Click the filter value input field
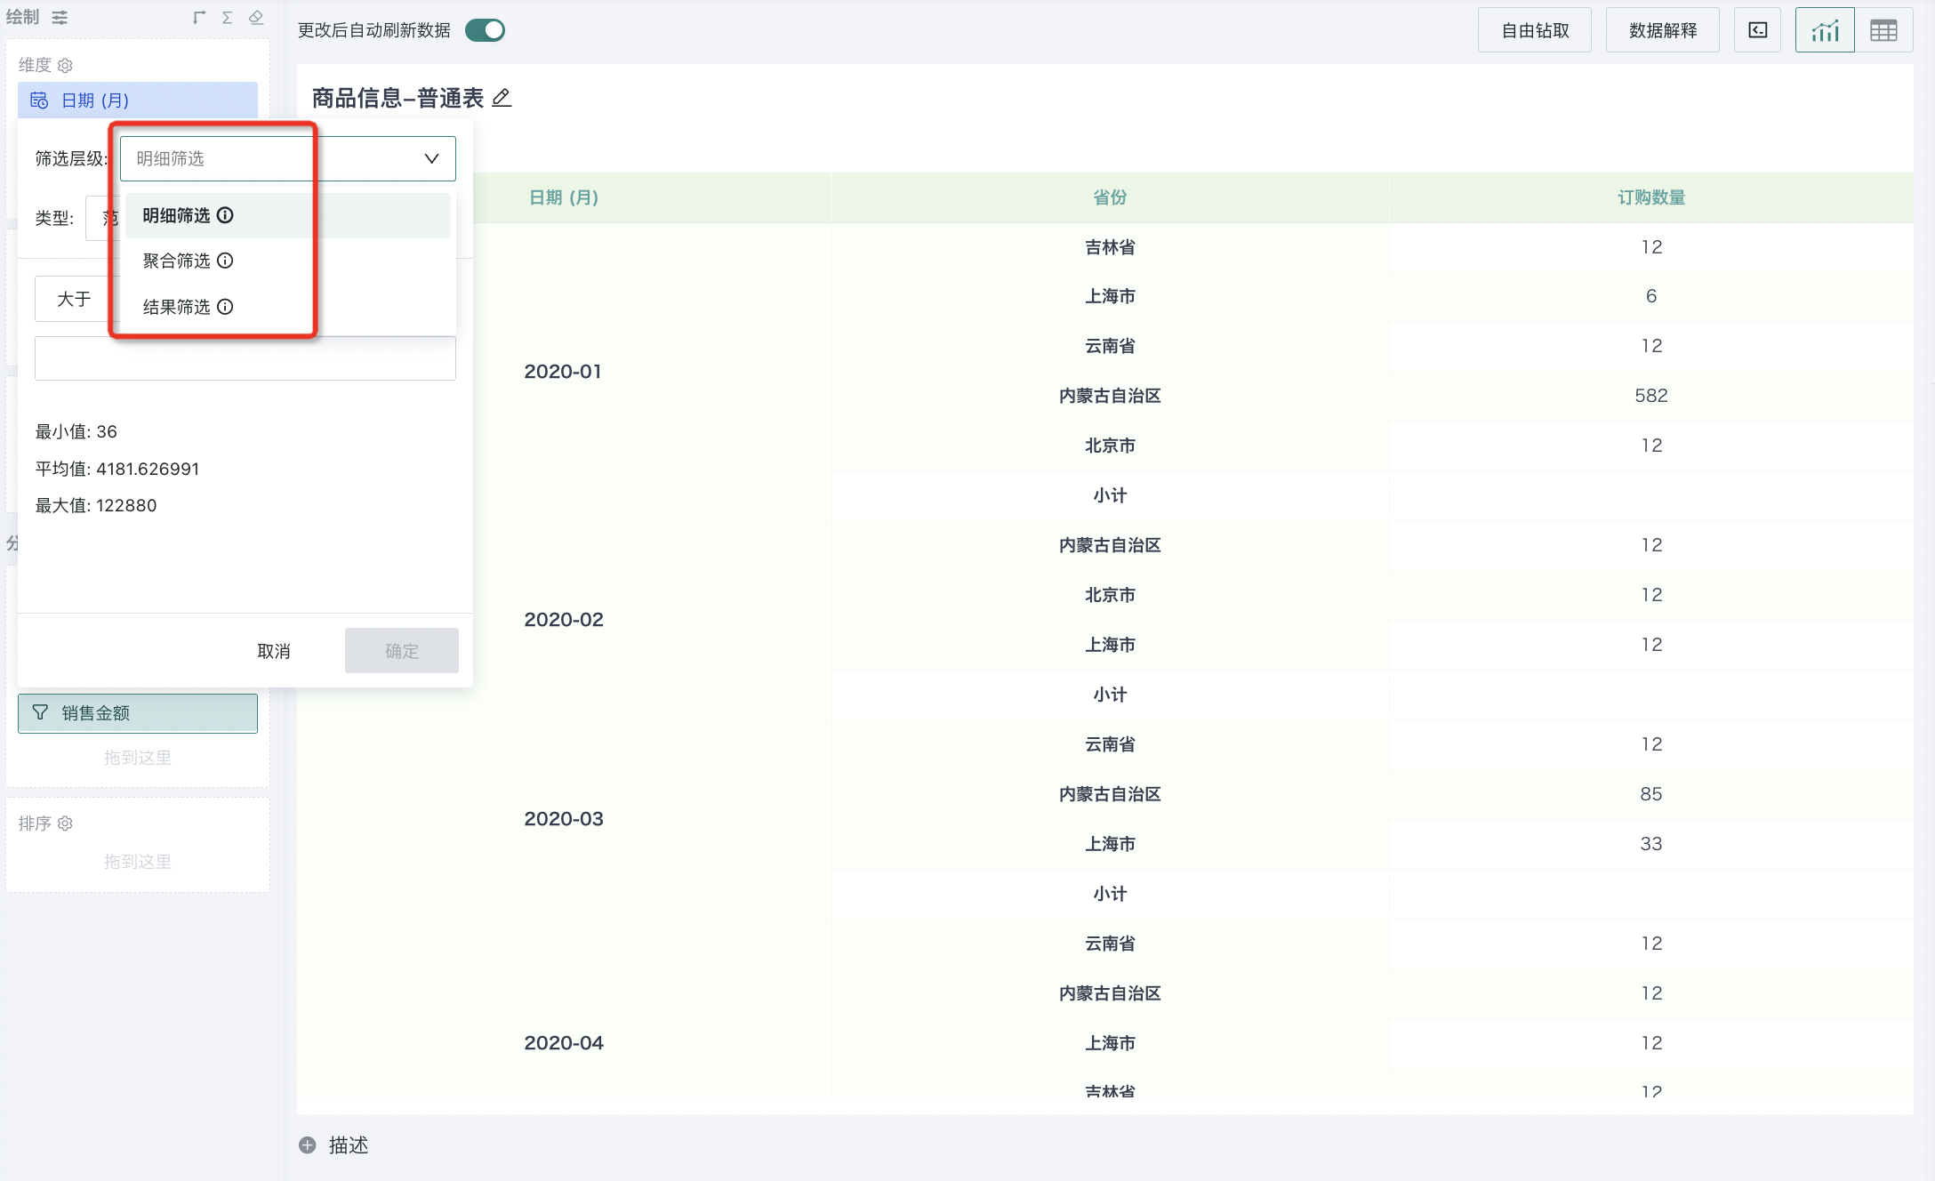Viewport: 1935px width, 1181px height. (245, 358)
